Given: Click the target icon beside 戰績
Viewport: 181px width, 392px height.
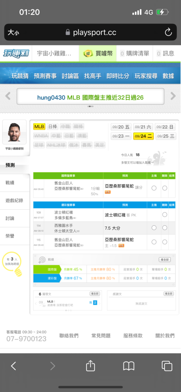Looking at the screenshot, I should point(41,260).
